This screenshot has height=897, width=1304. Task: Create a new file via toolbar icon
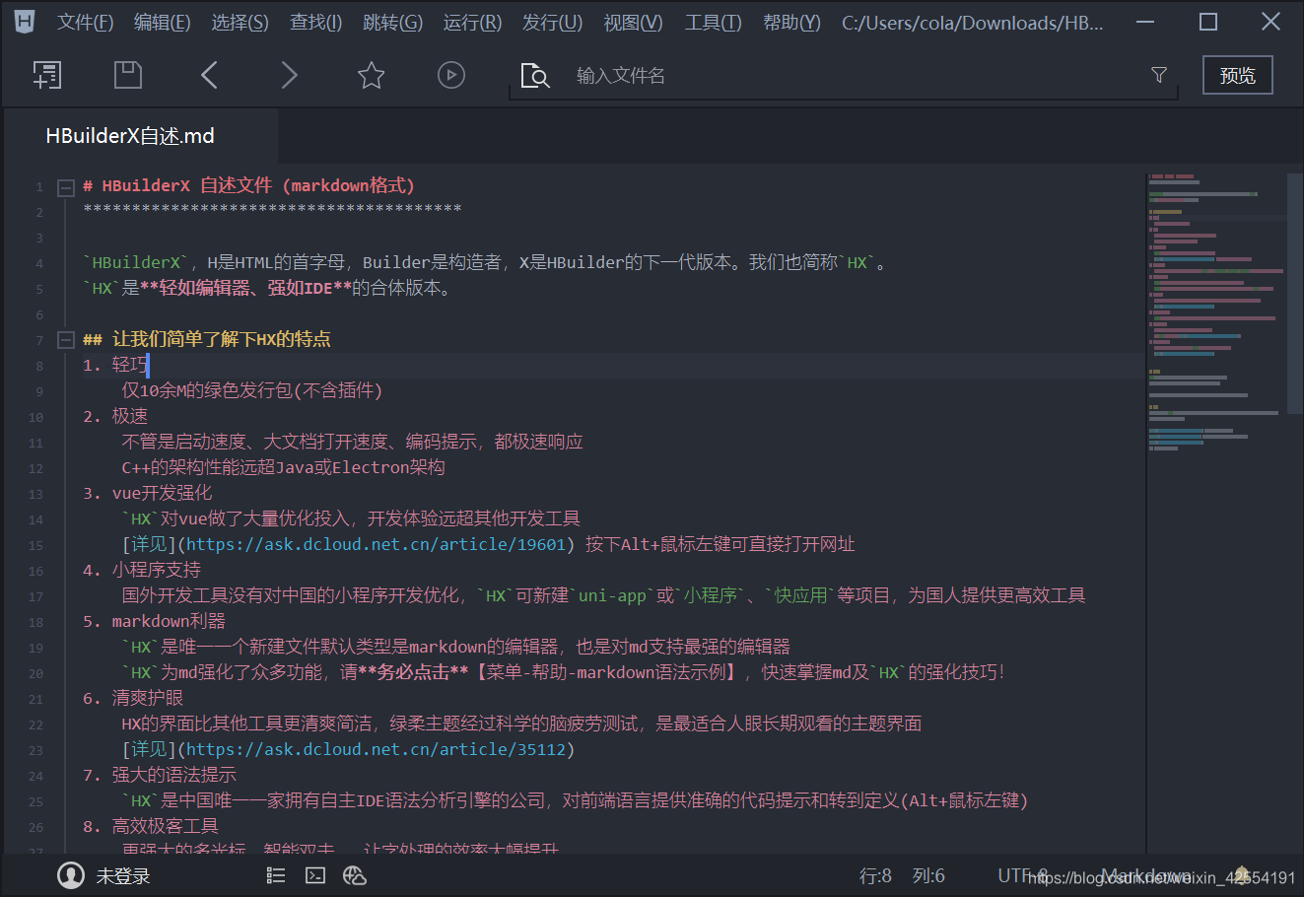46,75
